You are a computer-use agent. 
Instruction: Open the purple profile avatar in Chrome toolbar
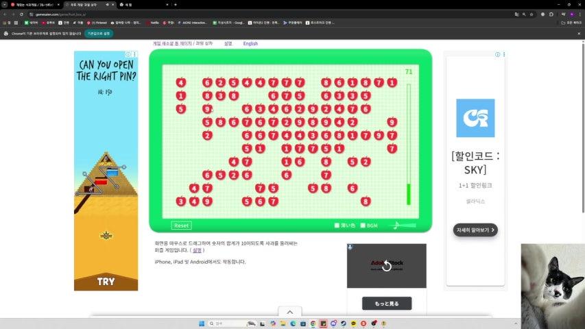[x=572, y=14]
